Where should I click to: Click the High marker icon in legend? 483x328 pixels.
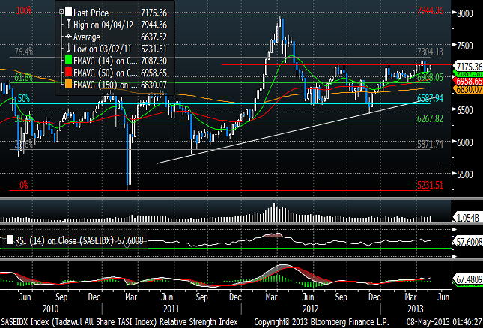tap(68, 24)
